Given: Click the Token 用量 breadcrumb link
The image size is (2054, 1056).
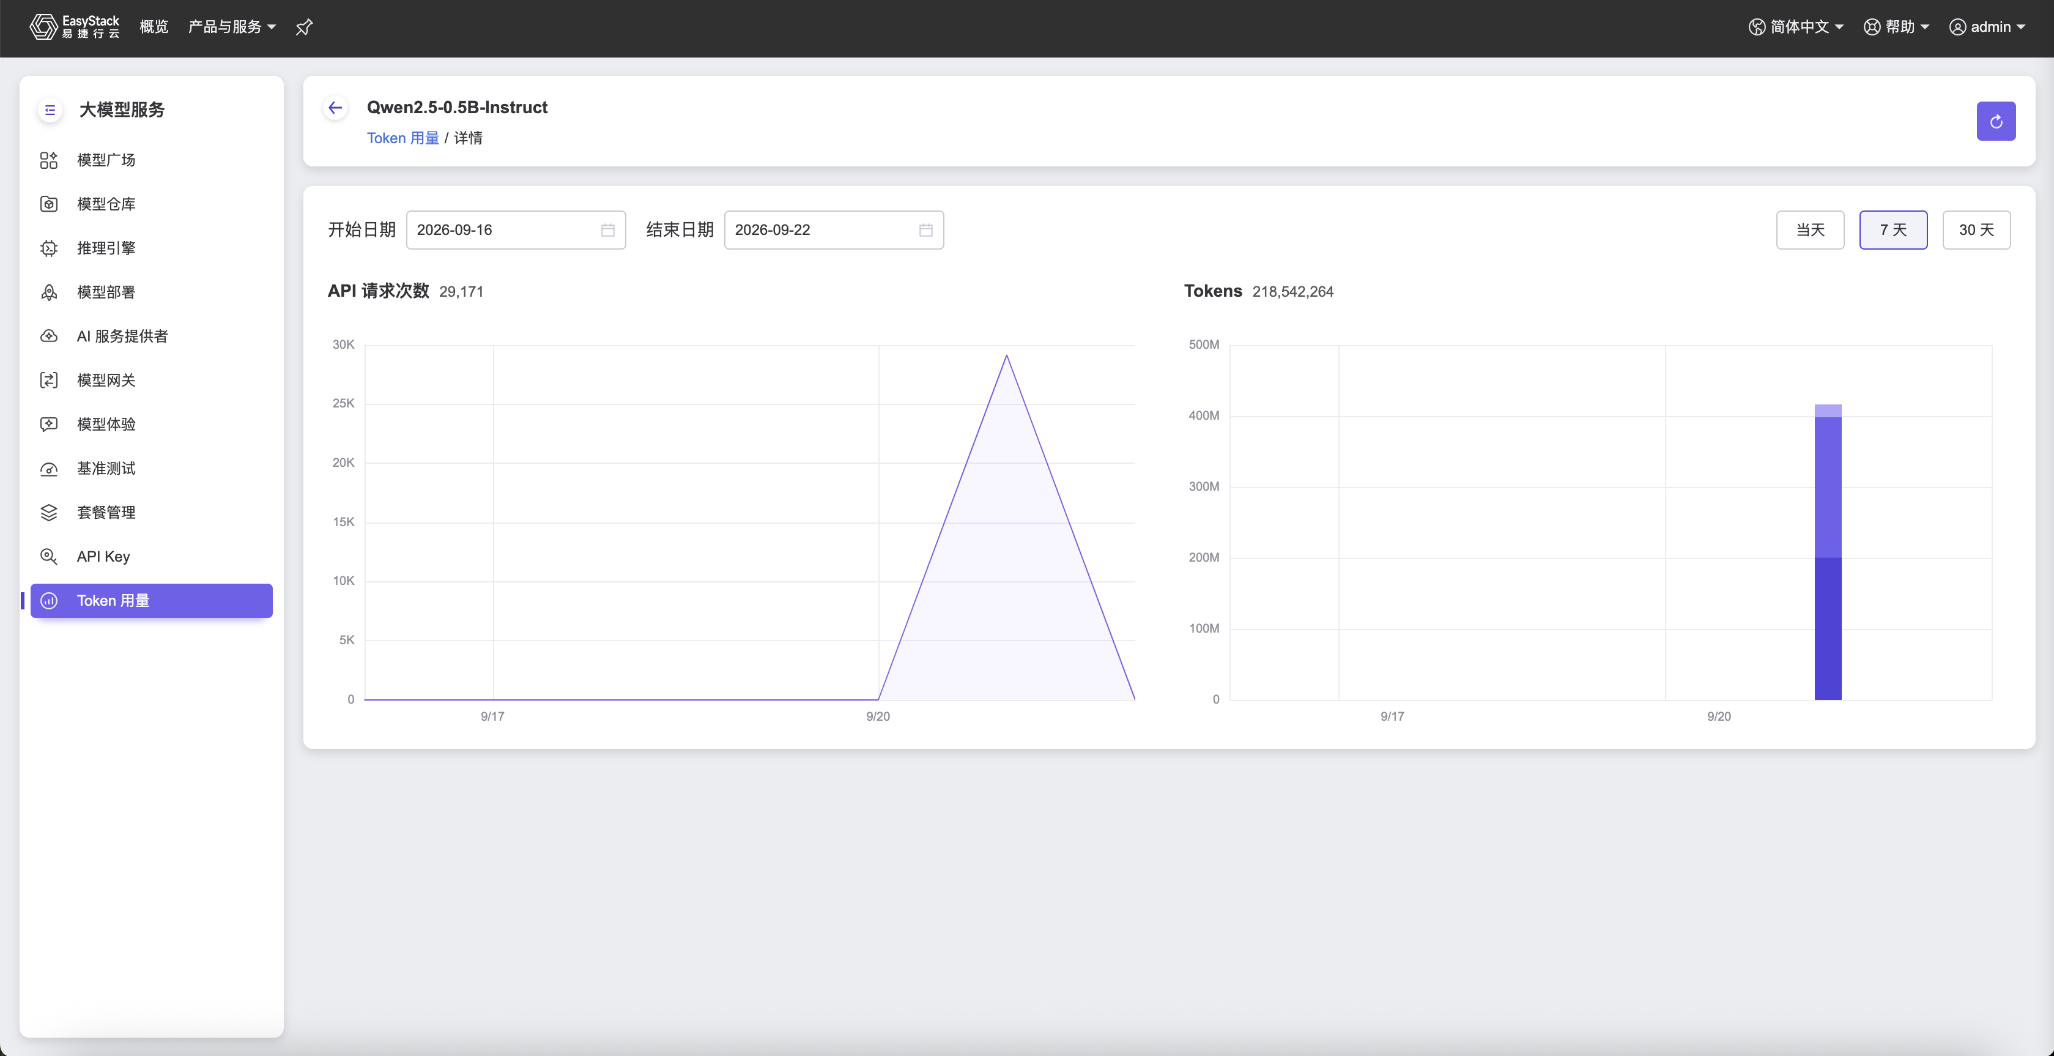Looking at the screenshot, I should coord(402,138).
